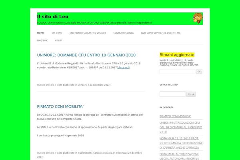Click text 'Il confronto prosegue il 4 gennaio 2018'
240x160 pixels.
pyautogui.click(x=60, y=136)
